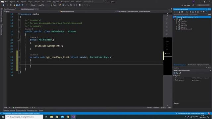The width and height of the screenshot is (212, 119).
Task: Click the feedback icon beside Live Share
Action: 193,5
